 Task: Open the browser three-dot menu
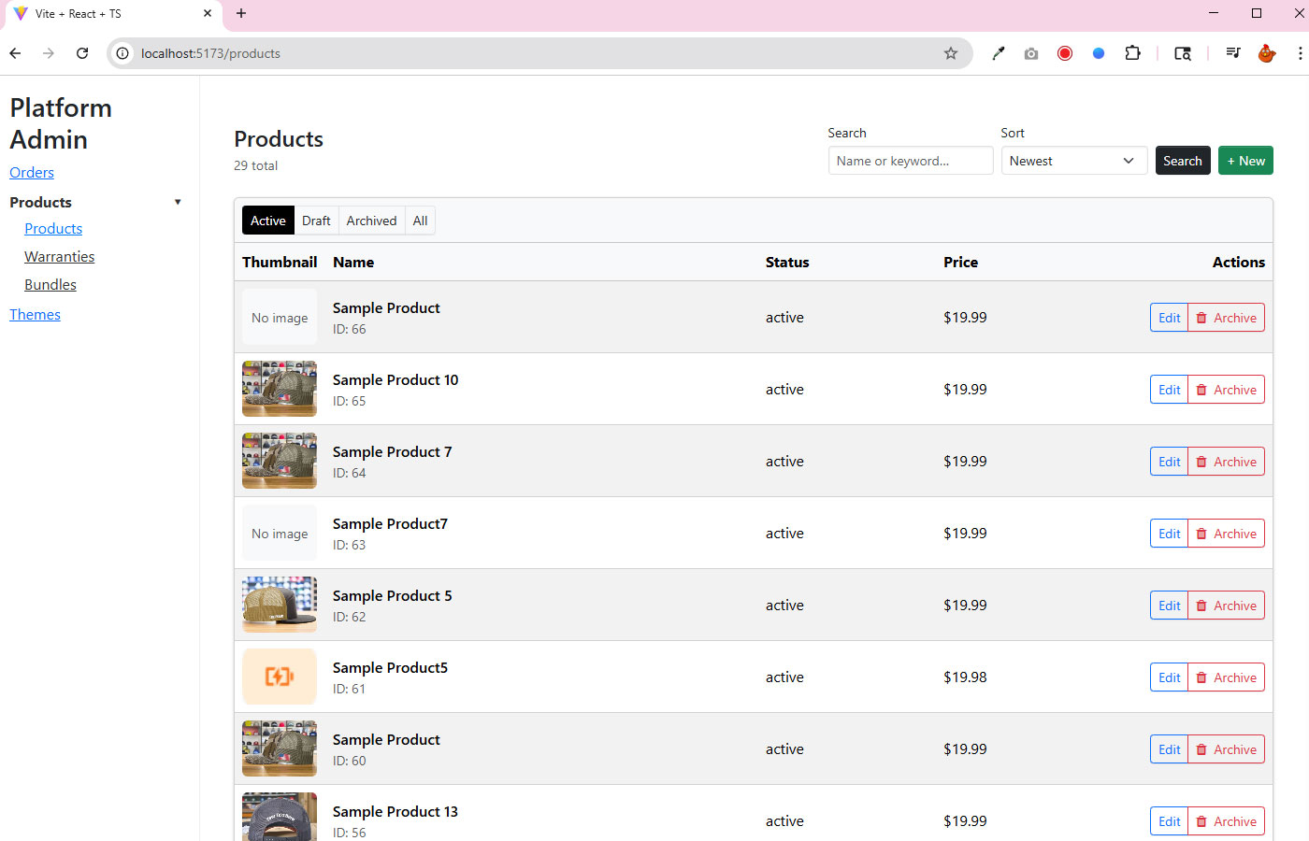click(x=1300, y=53)
